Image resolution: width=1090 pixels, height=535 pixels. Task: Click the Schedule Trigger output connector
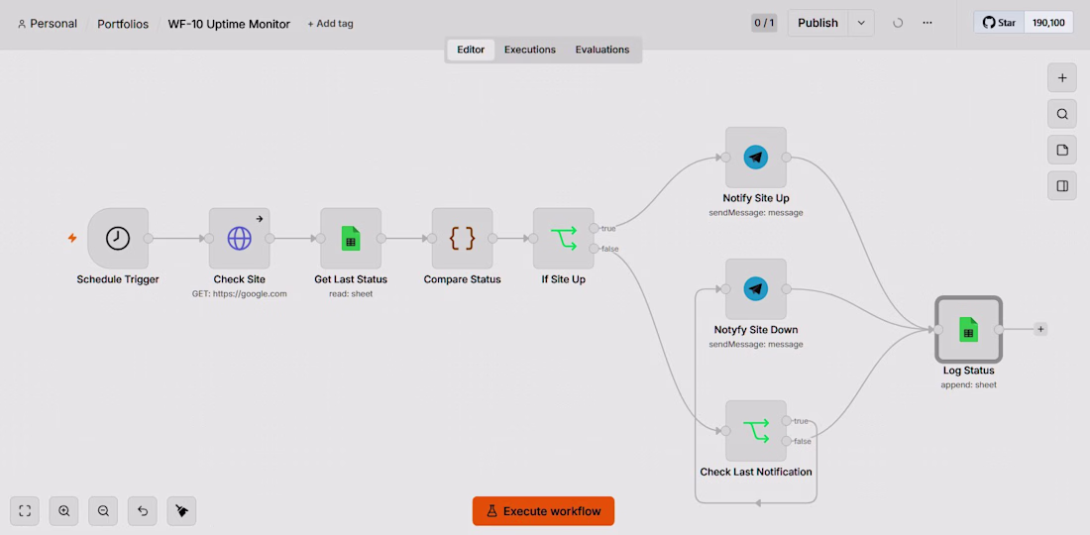148,239
